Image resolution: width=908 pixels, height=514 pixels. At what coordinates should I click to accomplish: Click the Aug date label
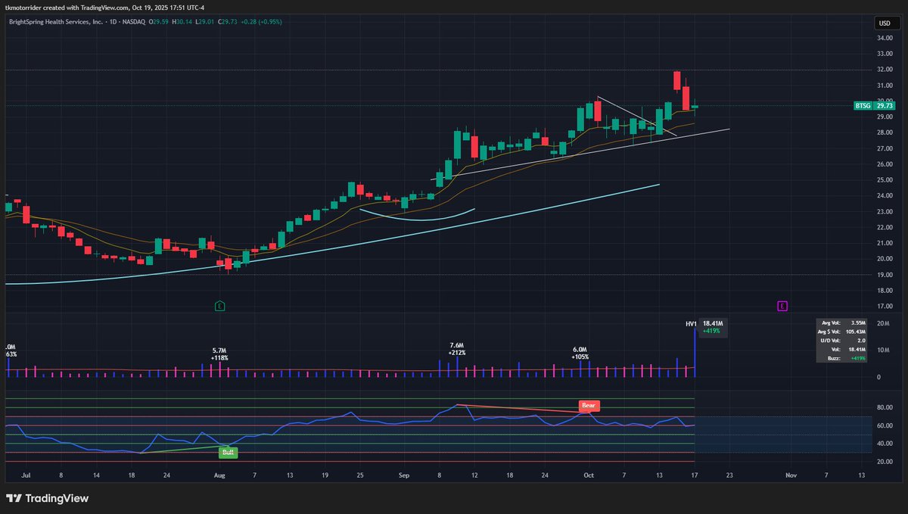pyautogui.click(x=219, y=475)
